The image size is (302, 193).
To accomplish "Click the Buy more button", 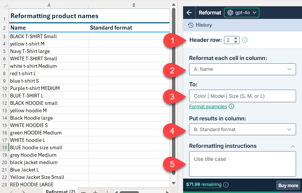I will [288, 186].
